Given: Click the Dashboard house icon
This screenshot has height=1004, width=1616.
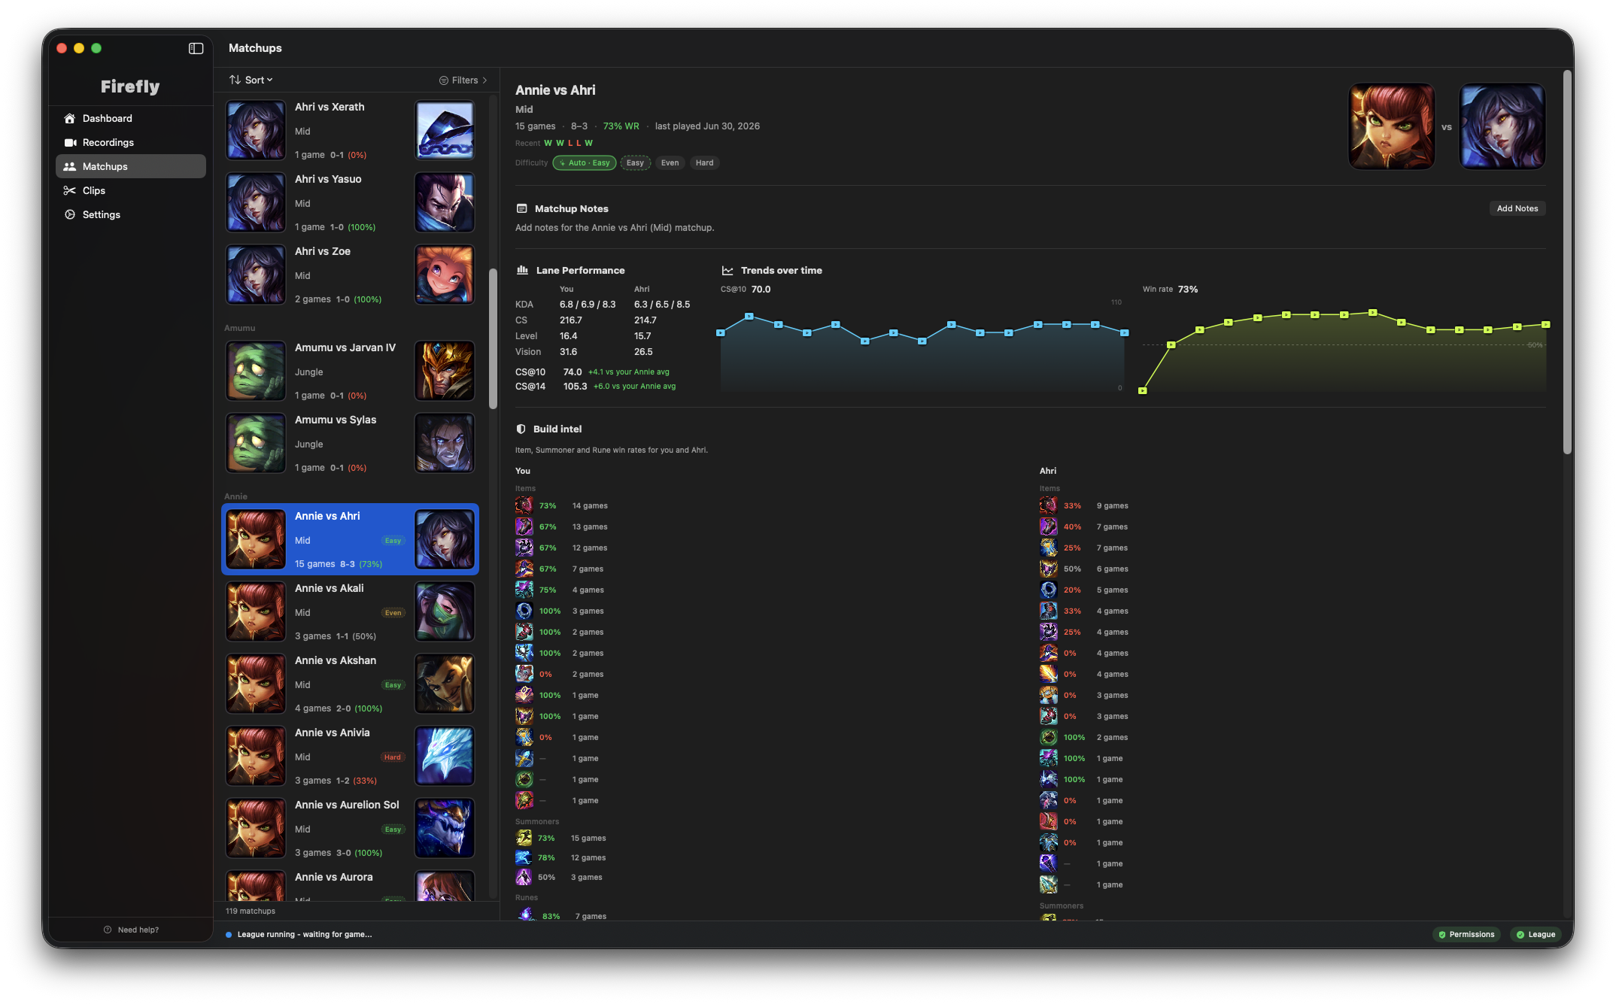Looking at the screenshot, I should [70, 118].
